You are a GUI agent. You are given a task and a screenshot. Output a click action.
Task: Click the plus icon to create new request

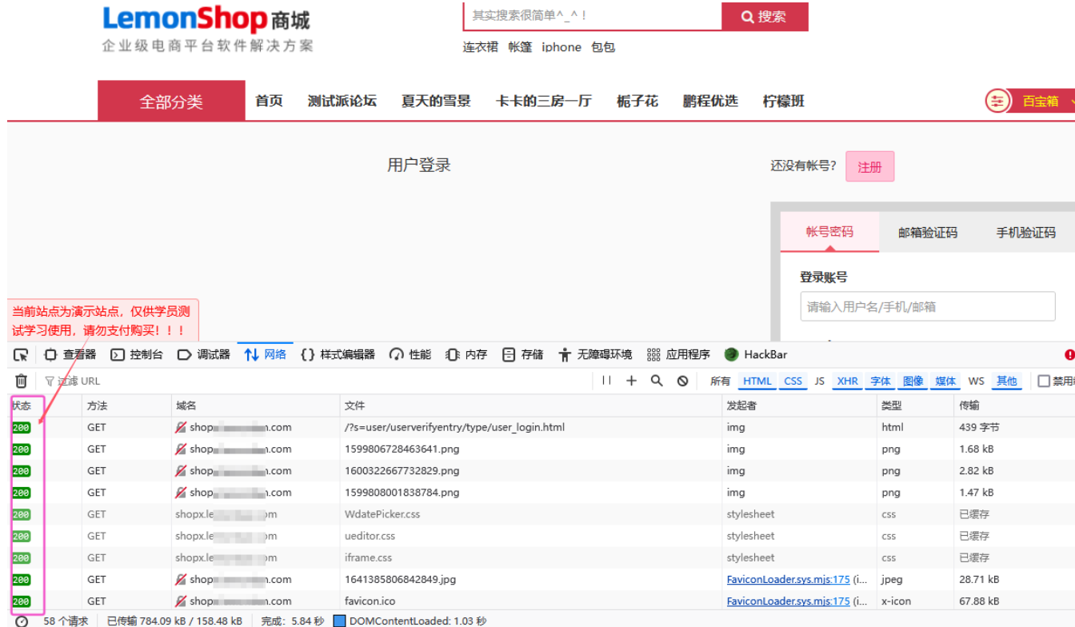click(632, 381)
